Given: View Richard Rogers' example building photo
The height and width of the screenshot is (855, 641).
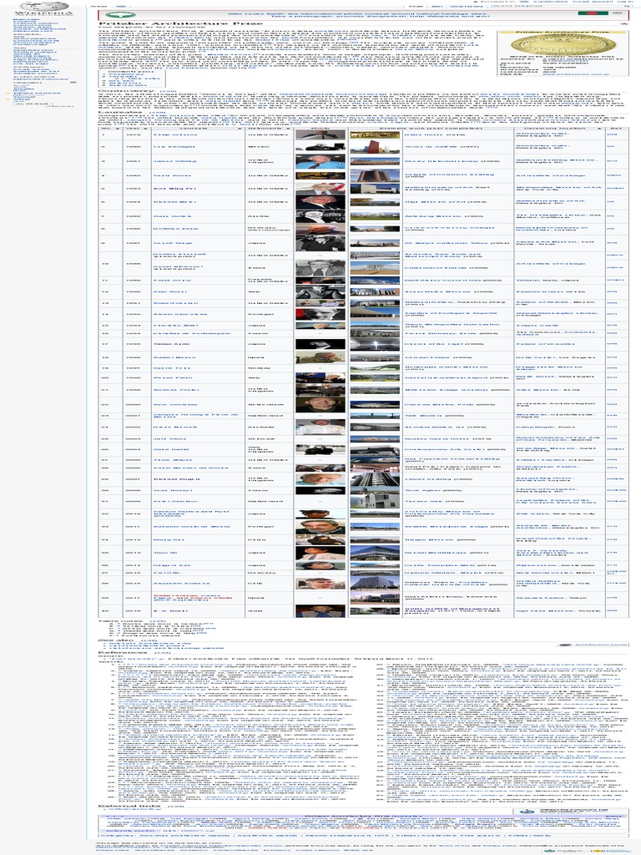Looking at the screenshot, I should [375, 478].
